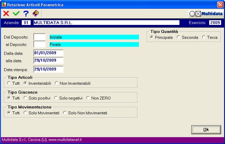Close the Rotazione Articoli Parametrica window

[220, 5]
